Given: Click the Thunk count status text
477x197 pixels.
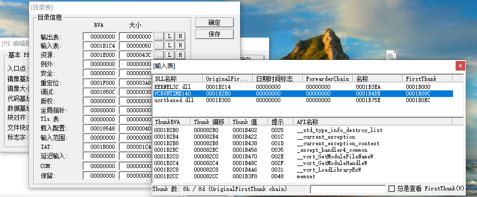Looking at the screenshot, I should click(x=220, y=189).
